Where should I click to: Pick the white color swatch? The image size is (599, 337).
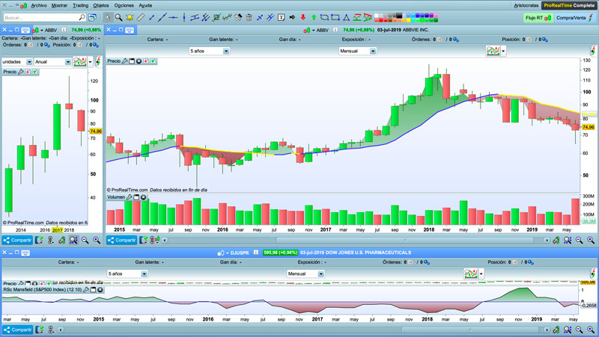click(x=377, y=16)
